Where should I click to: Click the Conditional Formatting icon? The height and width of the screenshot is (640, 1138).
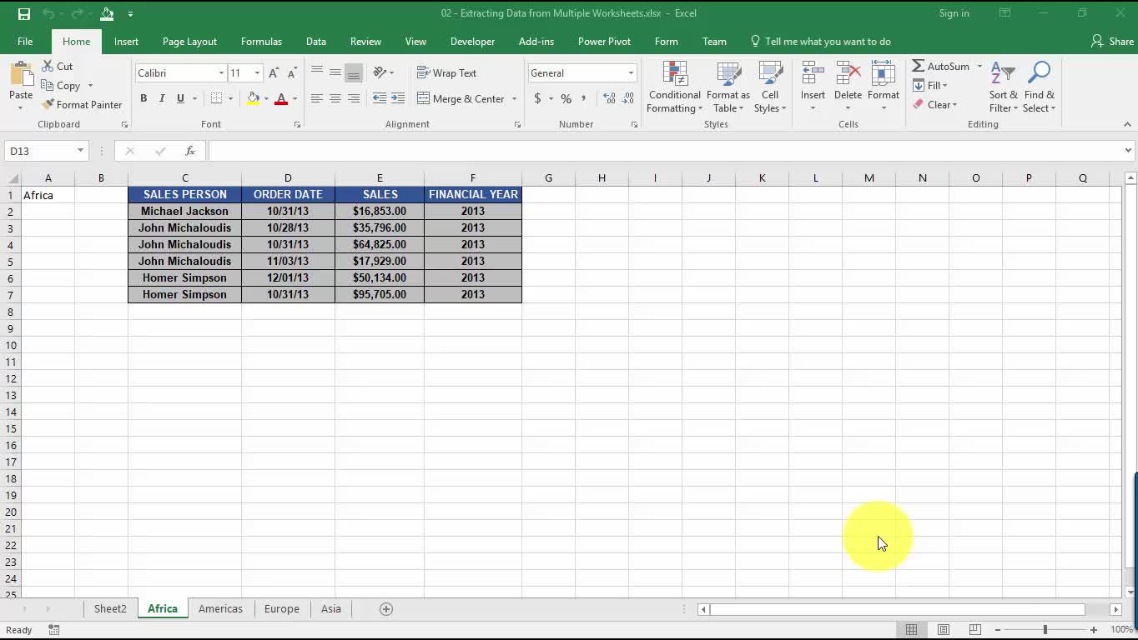(x=674, y=75)
